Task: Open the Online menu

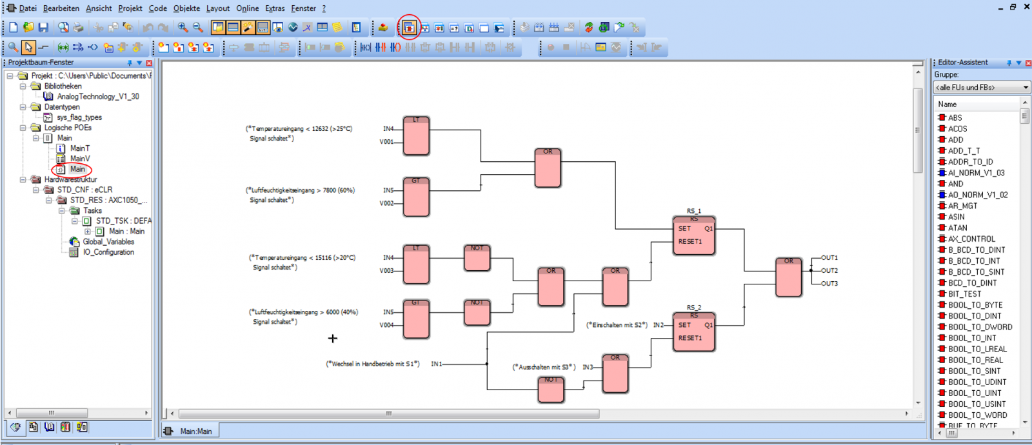Action: pyautogui.click(x=247, y=8)
